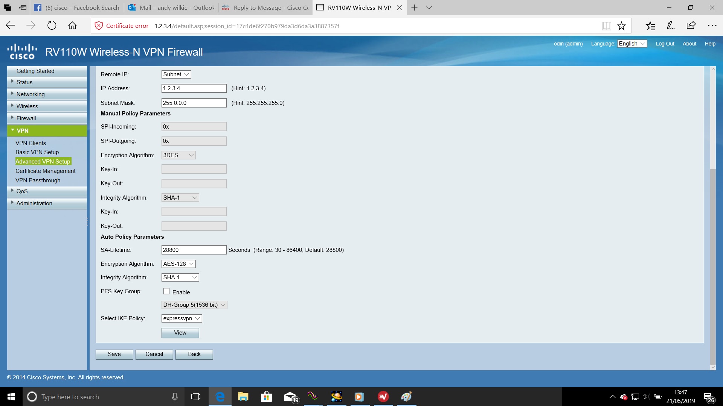Open the Reading view icon
This screenshot has height=406, width=723.
click(x=606, y=26)
